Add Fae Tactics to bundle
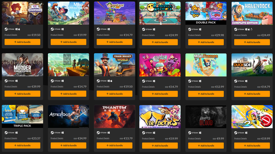Screen dimensions: 275x154 [x=160, y=146]
